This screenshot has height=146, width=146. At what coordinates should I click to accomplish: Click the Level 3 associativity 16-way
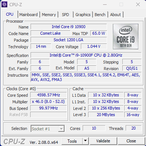point(133,115)
